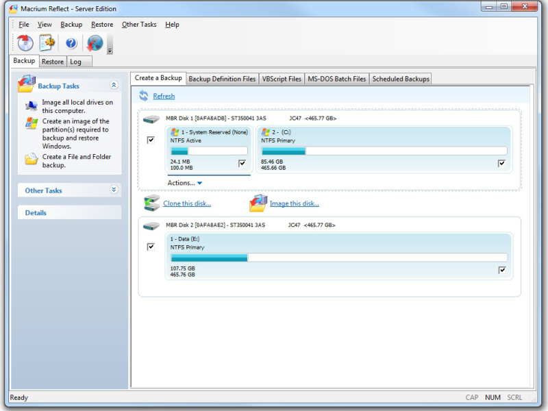Click the globe update toolbar icon
Image resolution: width=548 pixels, height=411 pixels.
coord(95,43)
